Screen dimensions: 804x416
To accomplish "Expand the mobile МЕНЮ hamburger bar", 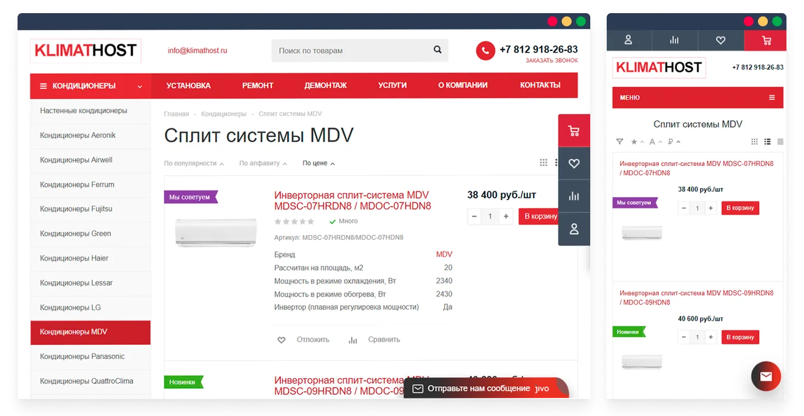I will (x=698, y=97).
